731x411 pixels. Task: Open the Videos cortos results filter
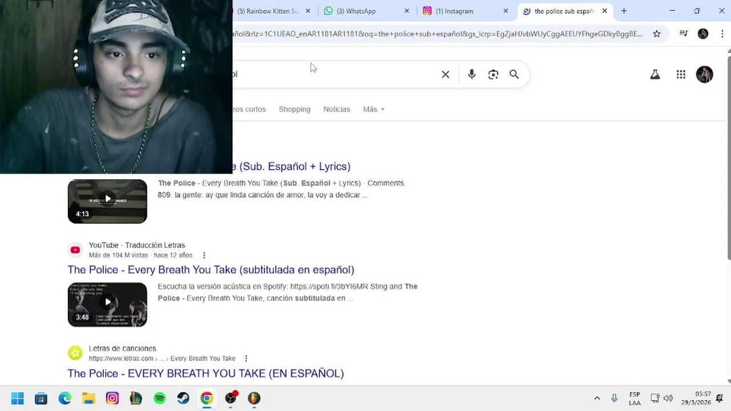[249, 109]
